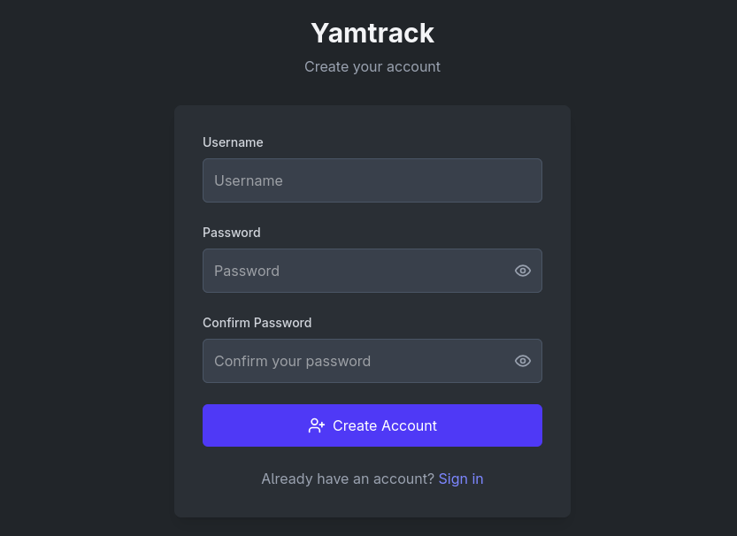737x536 pixels.
Task: Select the Confirm Password text field
Action: pyautogui.click(x=354, y=361)
